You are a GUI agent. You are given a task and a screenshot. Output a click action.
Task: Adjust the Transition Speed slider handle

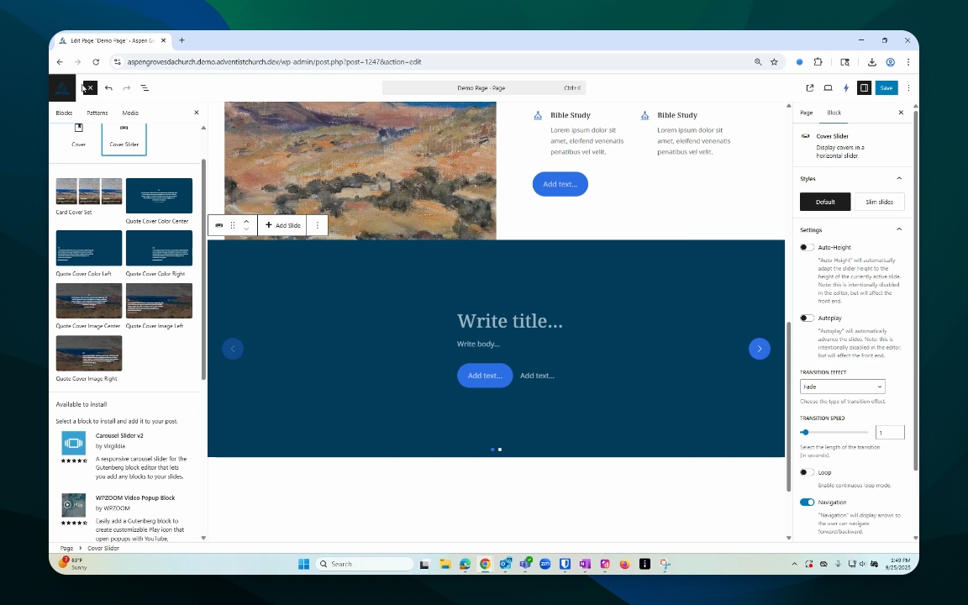pos(805,432)
